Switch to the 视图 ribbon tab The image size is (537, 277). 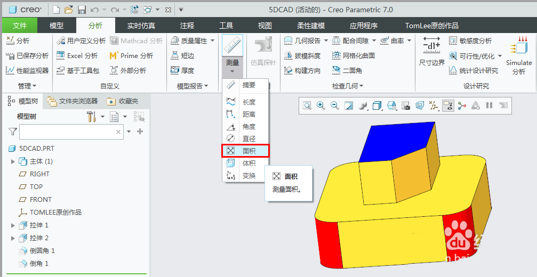265,26
